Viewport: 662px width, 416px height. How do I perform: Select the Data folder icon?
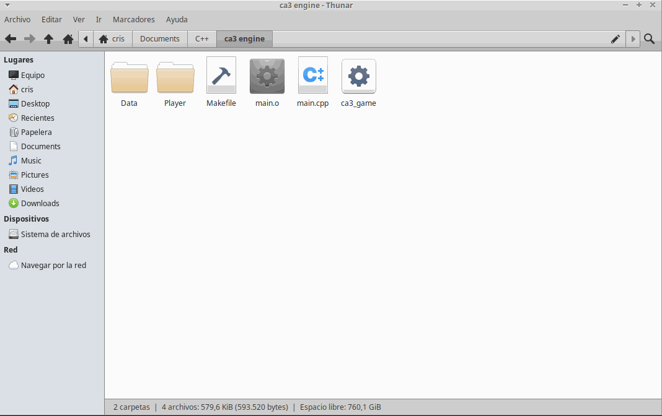coord(129,77)
